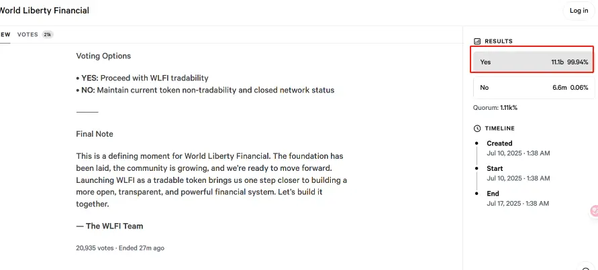Click the pink floating icon at right edge

pyautogui.click(x=594, y=211)
